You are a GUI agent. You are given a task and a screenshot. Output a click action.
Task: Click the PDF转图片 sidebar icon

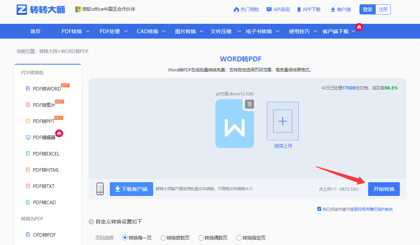[28, 105]
